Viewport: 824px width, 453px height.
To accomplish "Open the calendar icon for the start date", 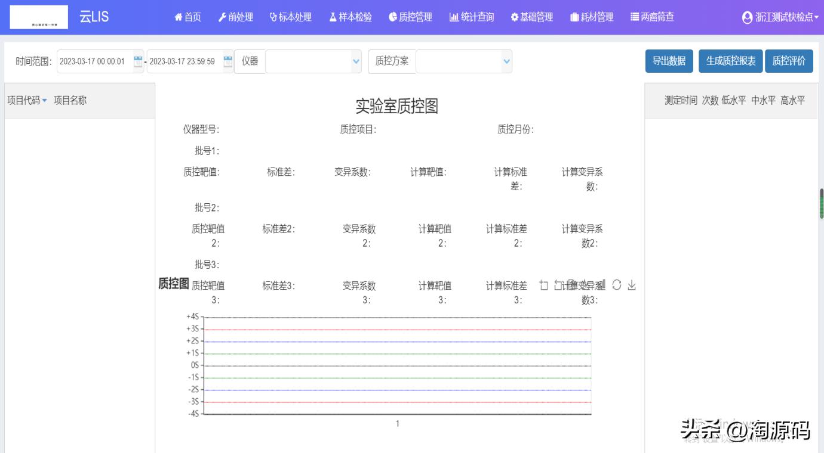I will tap(138, 61).
